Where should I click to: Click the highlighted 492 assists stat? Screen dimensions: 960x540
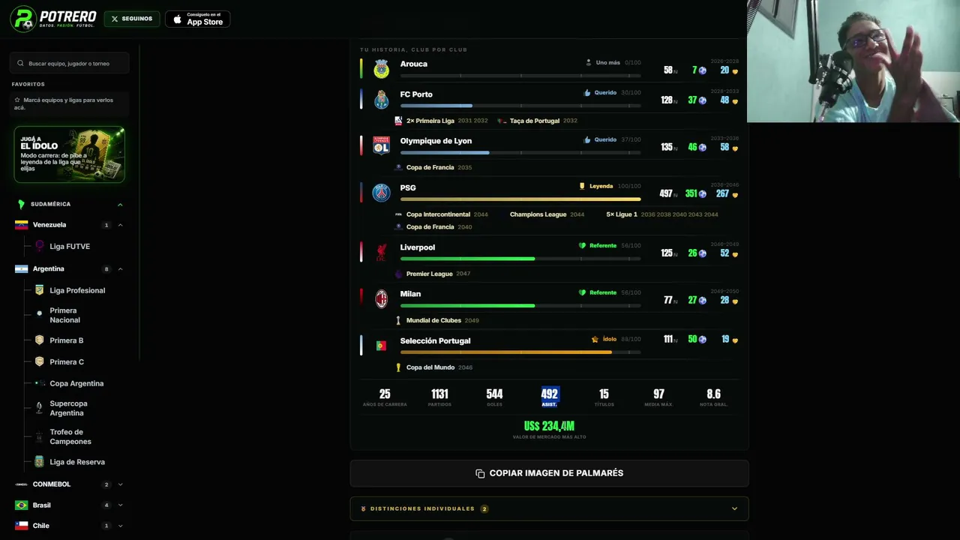pyautogui.click(x=549, y=397)
